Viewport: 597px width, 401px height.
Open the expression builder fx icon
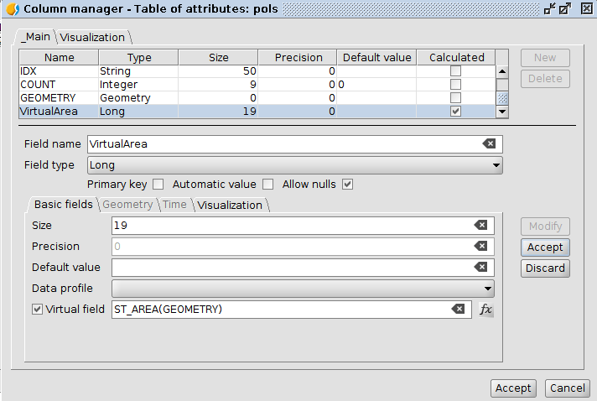[486, 310]
